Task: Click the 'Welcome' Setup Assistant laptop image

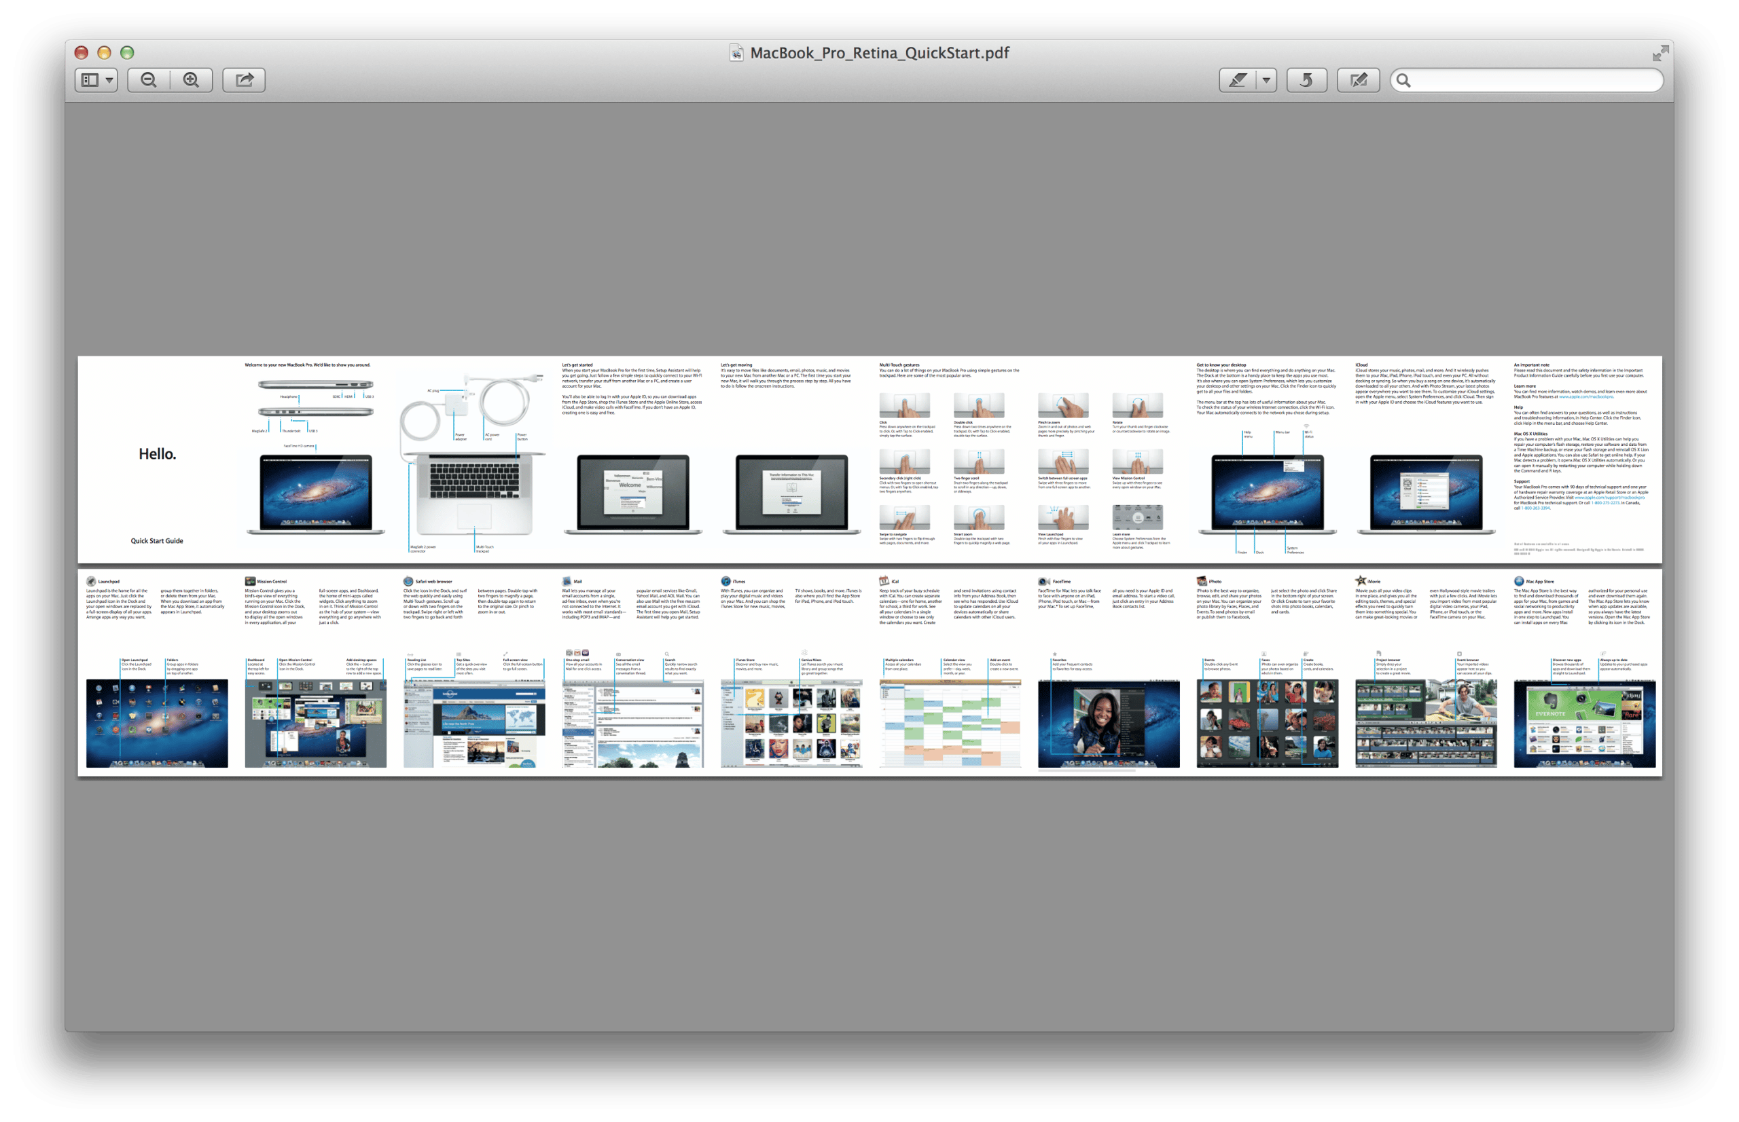Action: [x=632, y=494]
